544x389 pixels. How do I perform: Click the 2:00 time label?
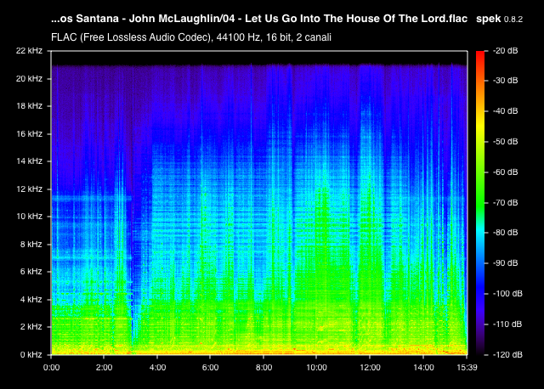click(x=104, y=368)
